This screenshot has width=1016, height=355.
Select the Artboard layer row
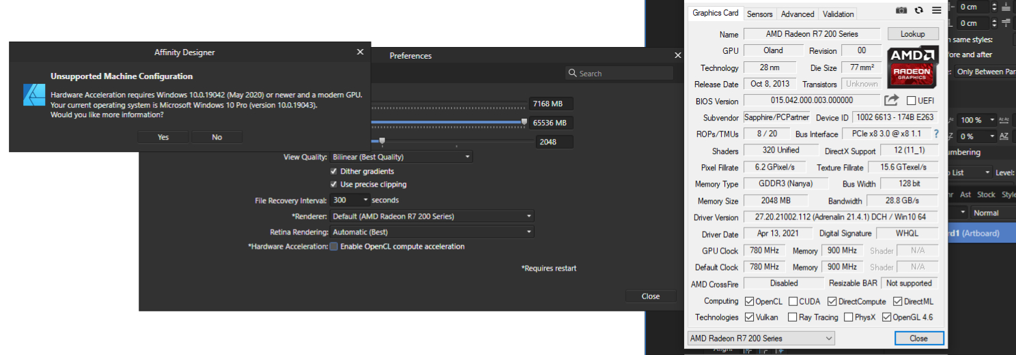coord(982,233)
